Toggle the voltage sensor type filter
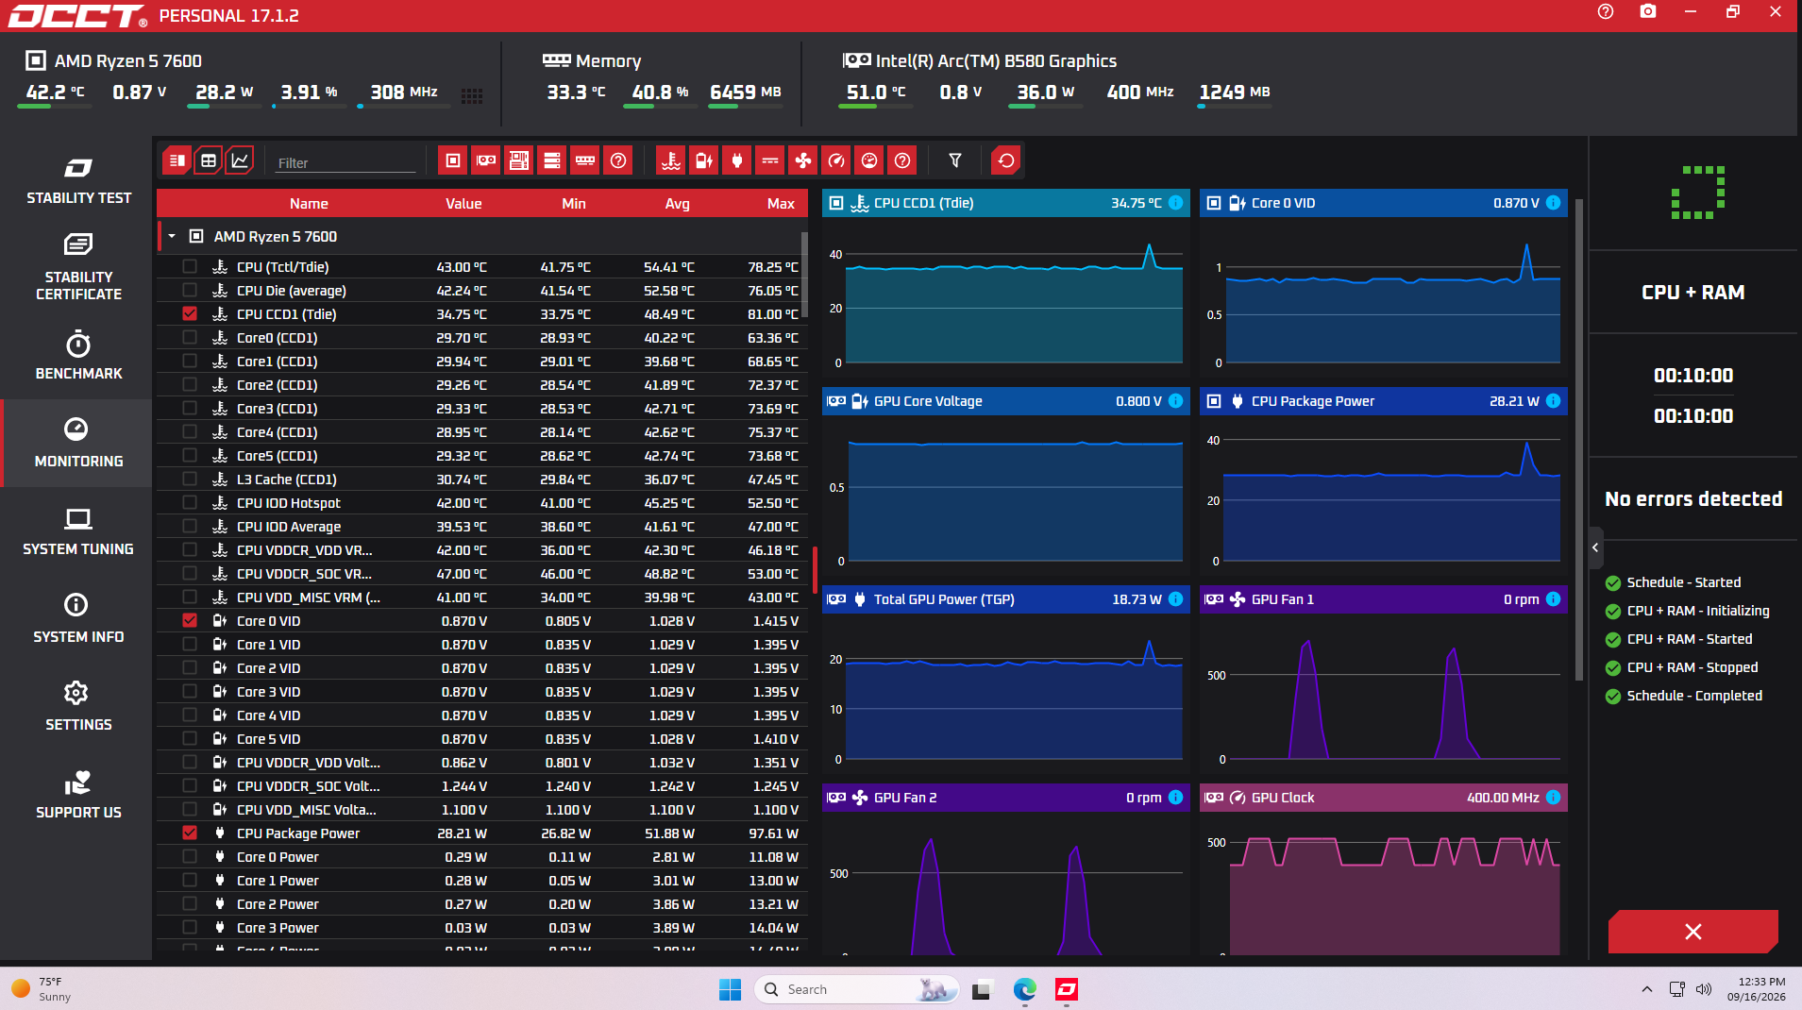This screenshot has height=1010, width=1802. coord(704,160)
